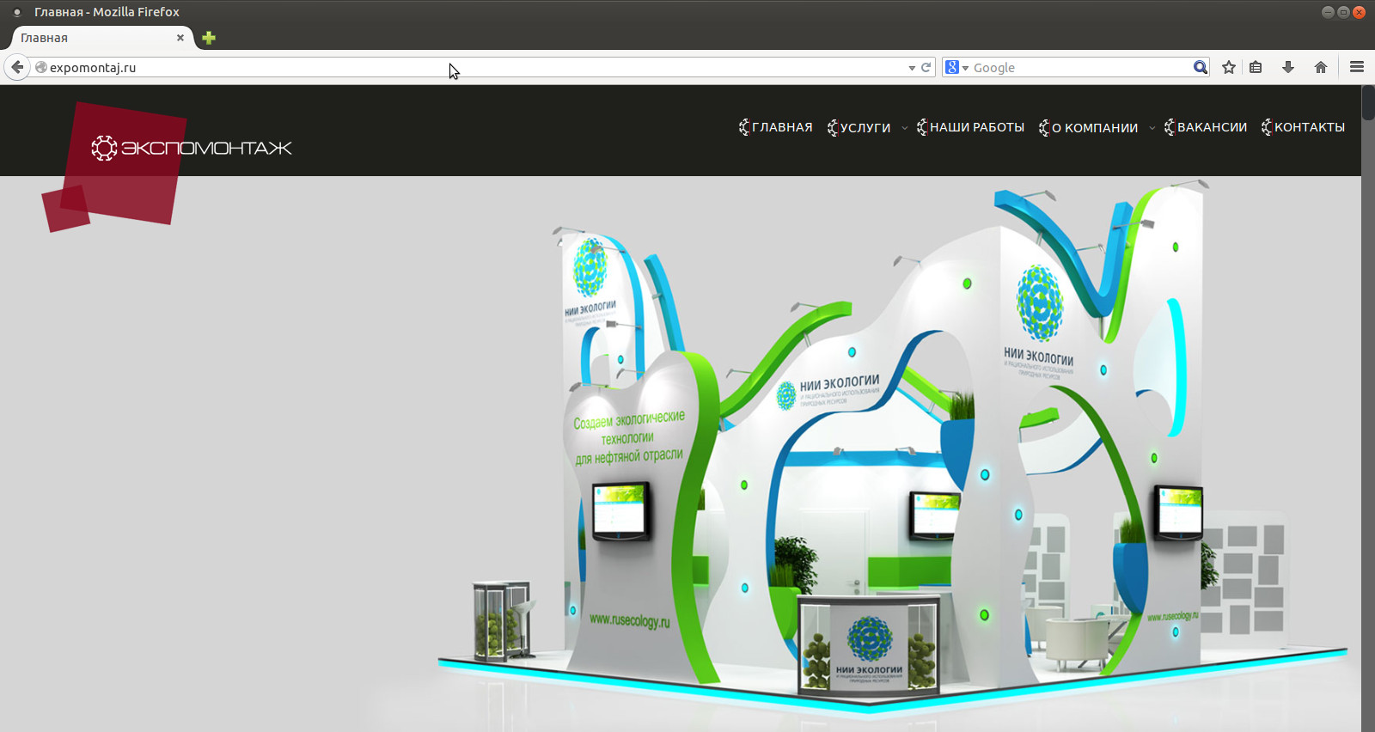1375x732 pixels.
Task: Click the browser back arrow button
Action: (17, 67)
